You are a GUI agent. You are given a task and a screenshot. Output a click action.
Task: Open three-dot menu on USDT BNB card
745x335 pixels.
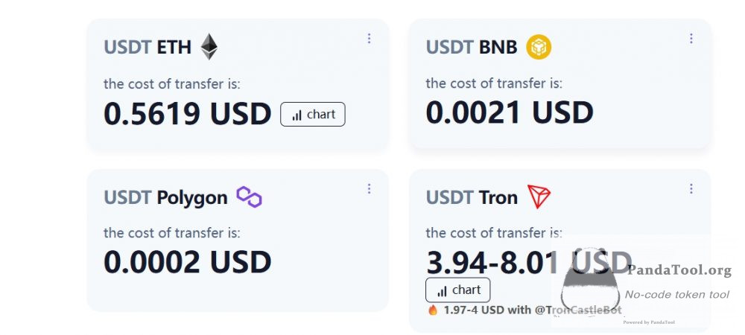691,39
